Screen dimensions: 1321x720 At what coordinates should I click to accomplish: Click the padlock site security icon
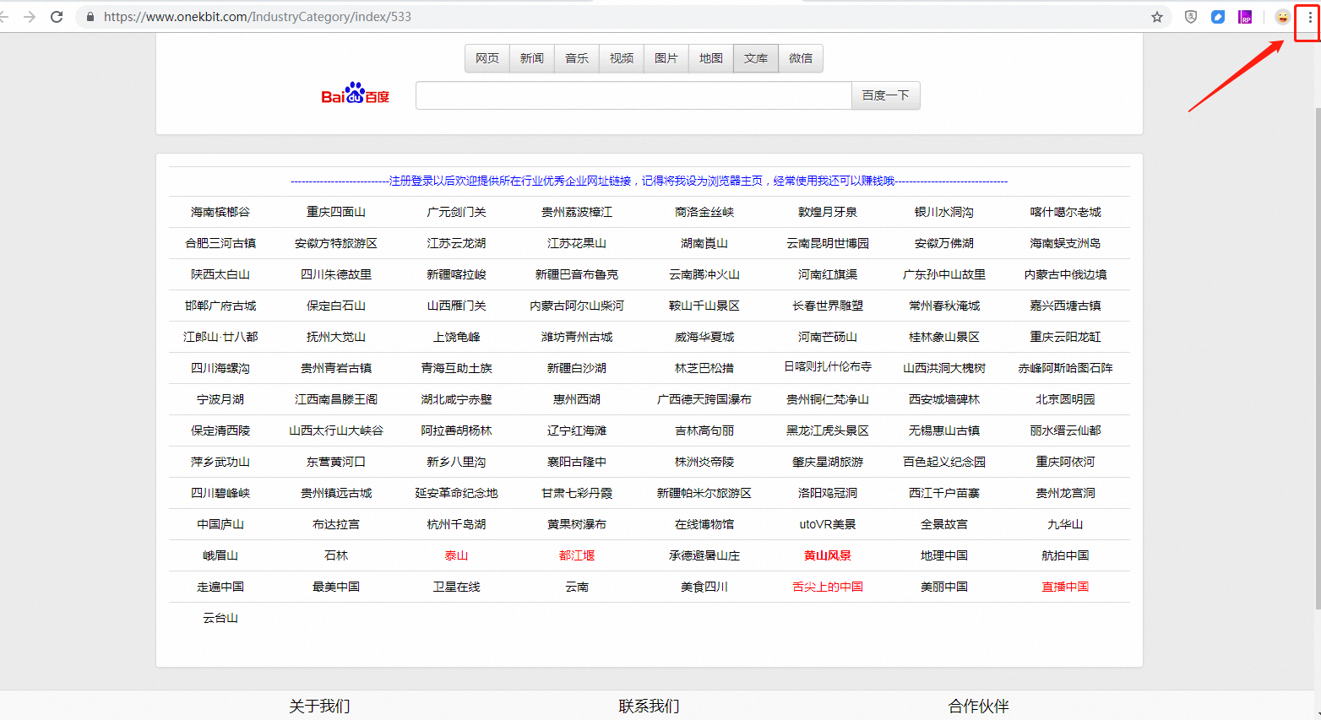pos(90,17)
